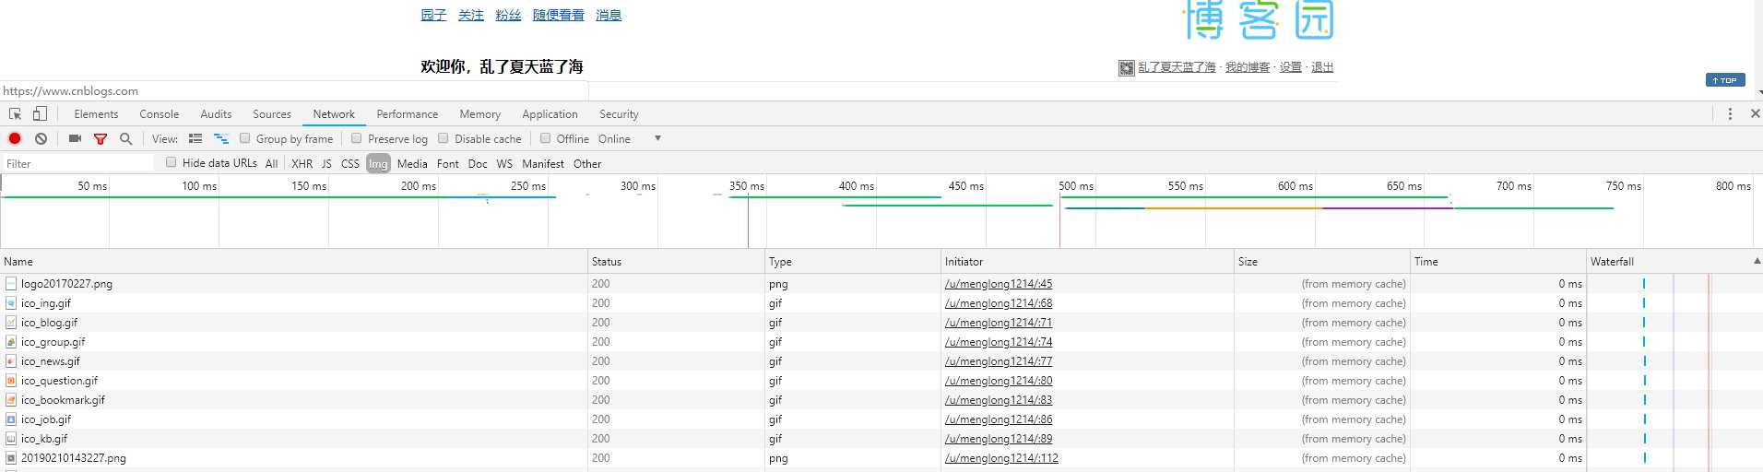Screen dimensions: 1763x472
Task: Filter requests by Font
Action: pos(448,164)
